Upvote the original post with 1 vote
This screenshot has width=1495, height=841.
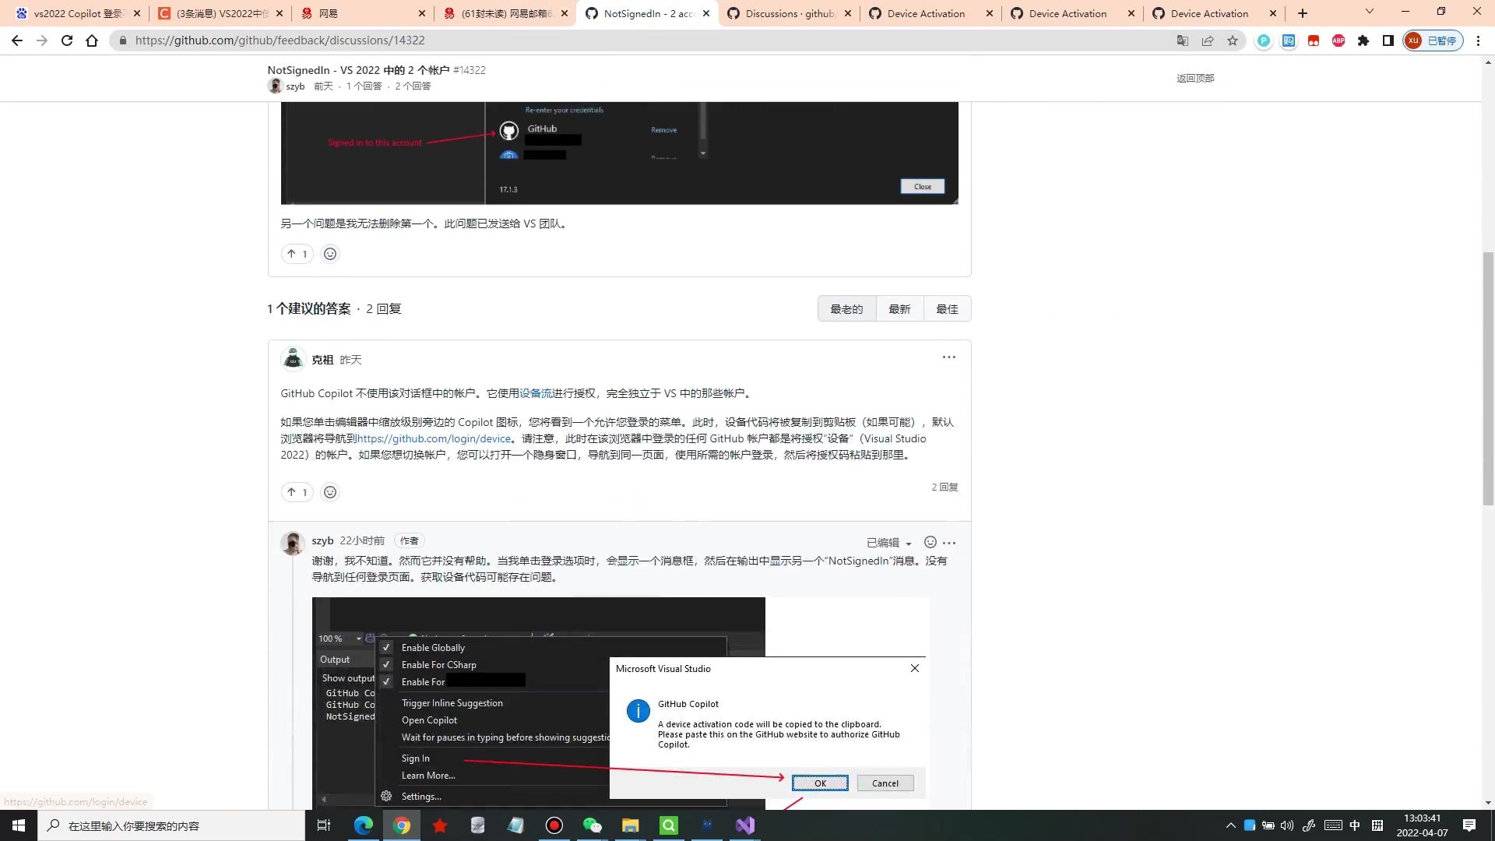click(x=297, y=254)
